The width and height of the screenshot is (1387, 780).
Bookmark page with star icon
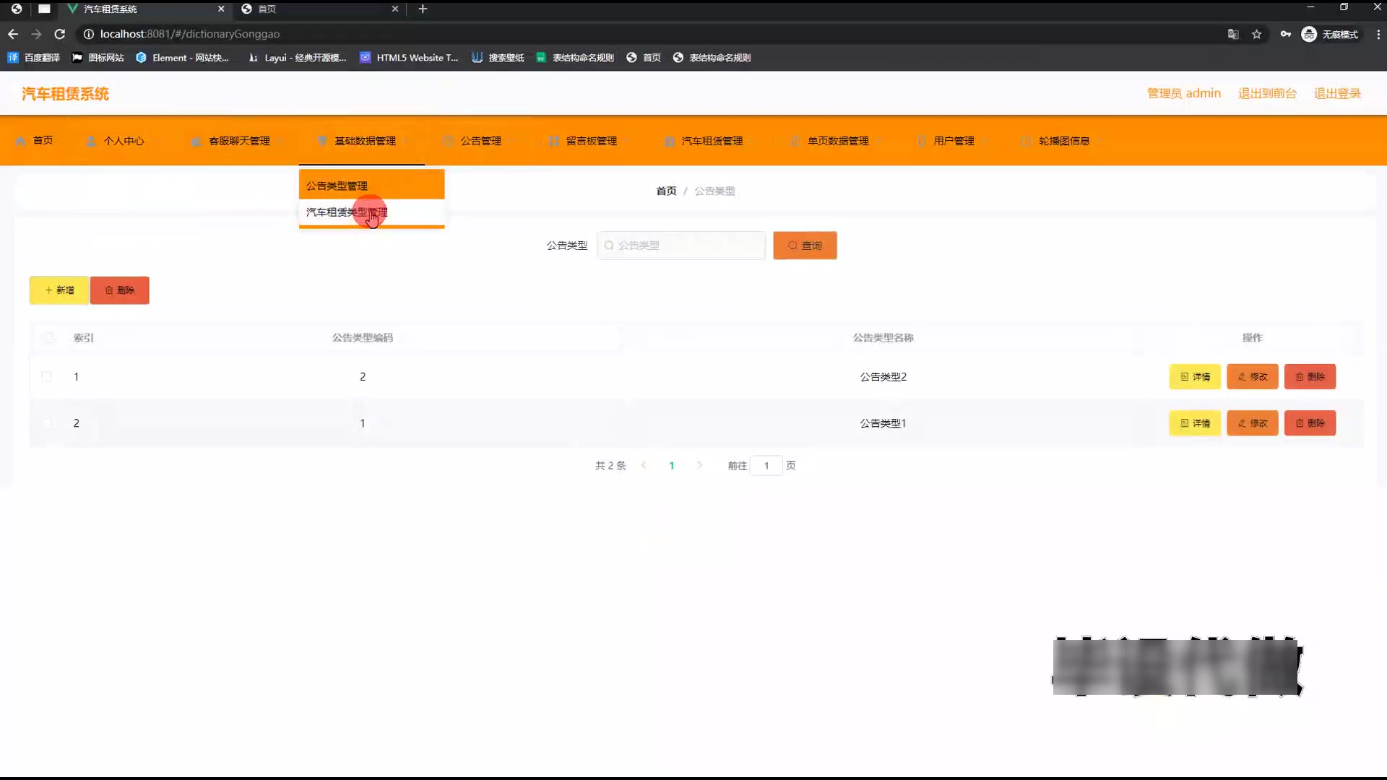pos(1256,34)
